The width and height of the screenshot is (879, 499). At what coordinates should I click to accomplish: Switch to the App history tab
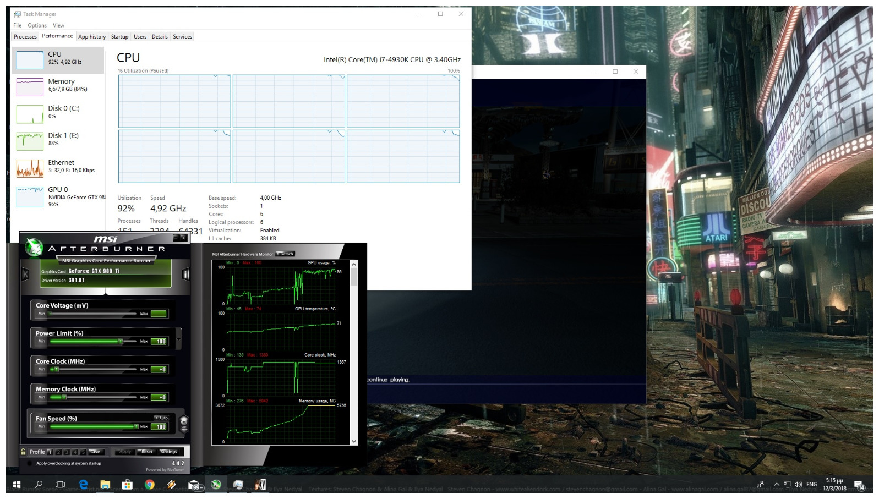pyautogui.click(x=92, y=37)
